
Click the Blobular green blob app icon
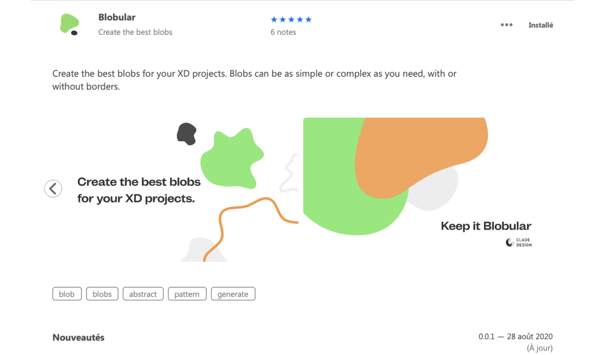coord(70,25)
